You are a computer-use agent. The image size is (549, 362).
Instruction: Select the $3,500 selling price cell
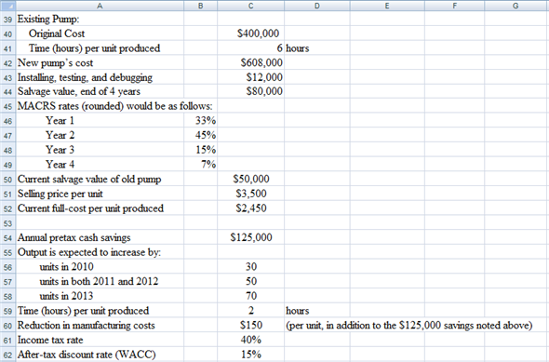[x=250, y=194]
